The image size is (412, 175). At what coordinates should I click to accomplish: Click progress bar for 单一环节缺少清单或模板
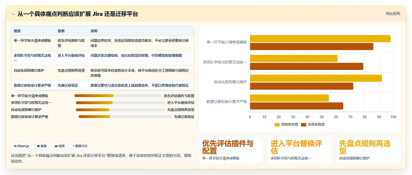[118, 96]
